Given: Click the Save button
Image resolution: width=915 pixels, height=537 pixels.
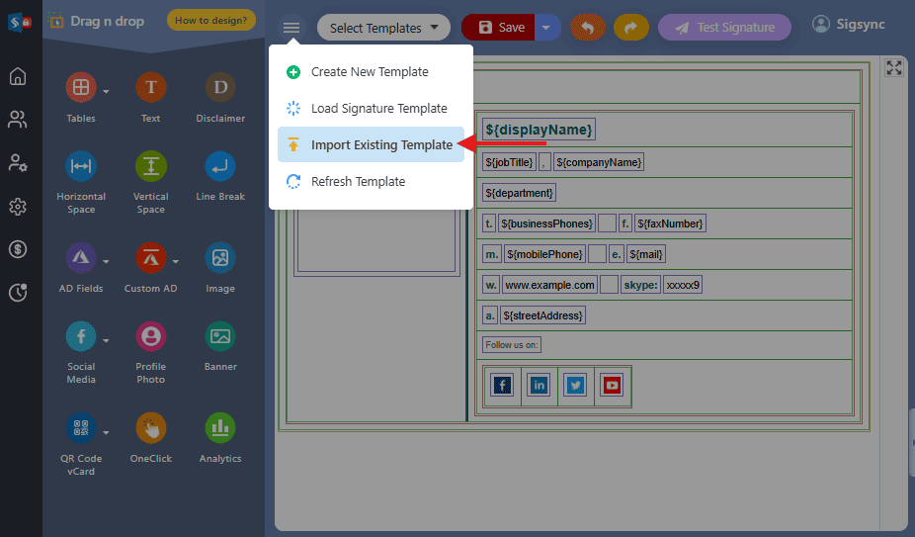Looking at the screenshot, I should click(498, 28).
